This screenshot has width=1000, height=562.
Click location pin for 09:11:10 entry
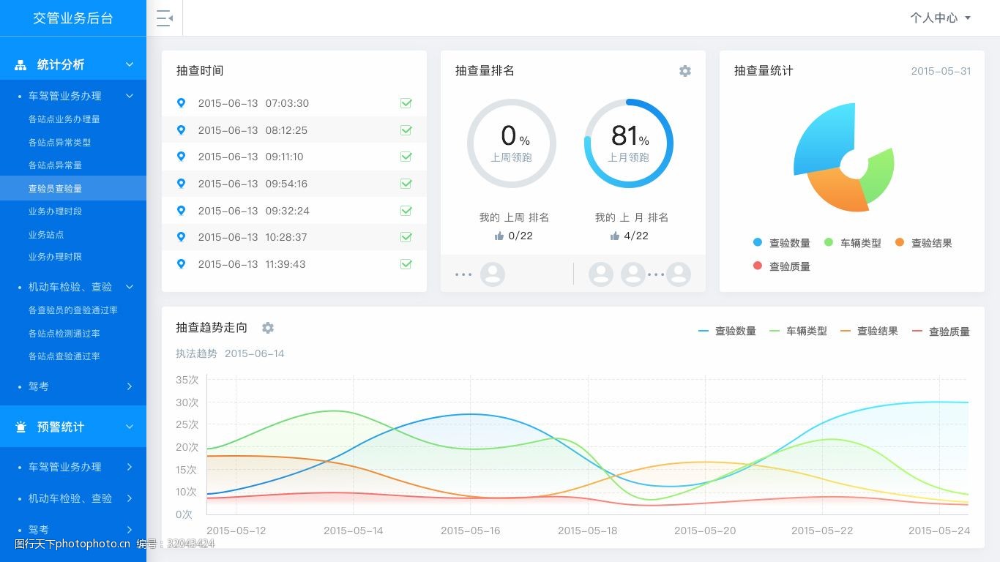click(x=182, y=157)
